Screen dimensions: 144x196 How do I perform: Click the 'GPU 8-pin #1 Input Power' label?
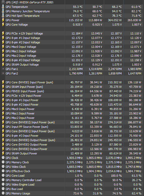click(x=22, y=100)
